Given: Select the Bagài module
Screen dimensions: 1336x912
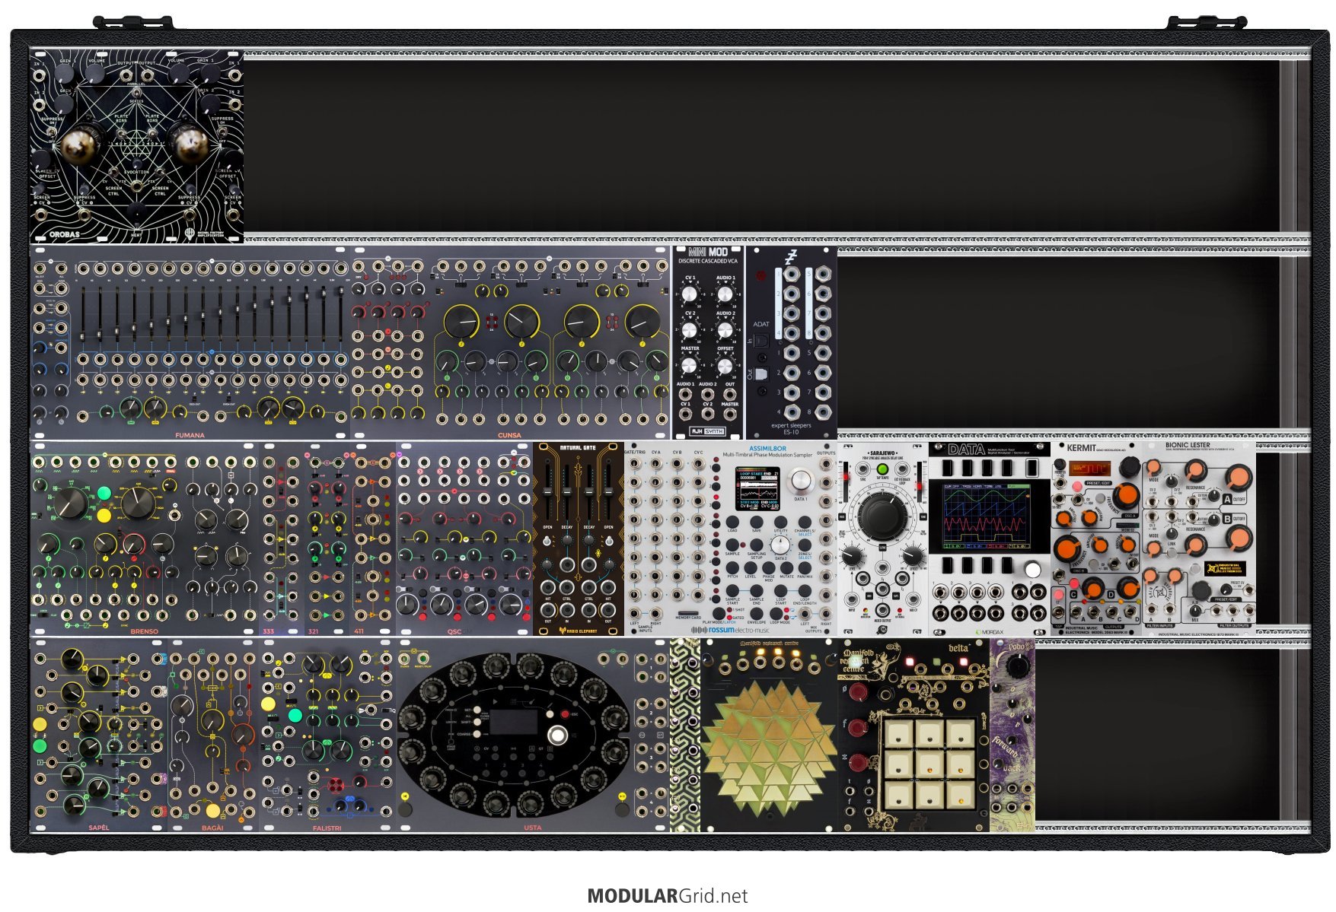Looking at the screenshot, I should [213, 735].
